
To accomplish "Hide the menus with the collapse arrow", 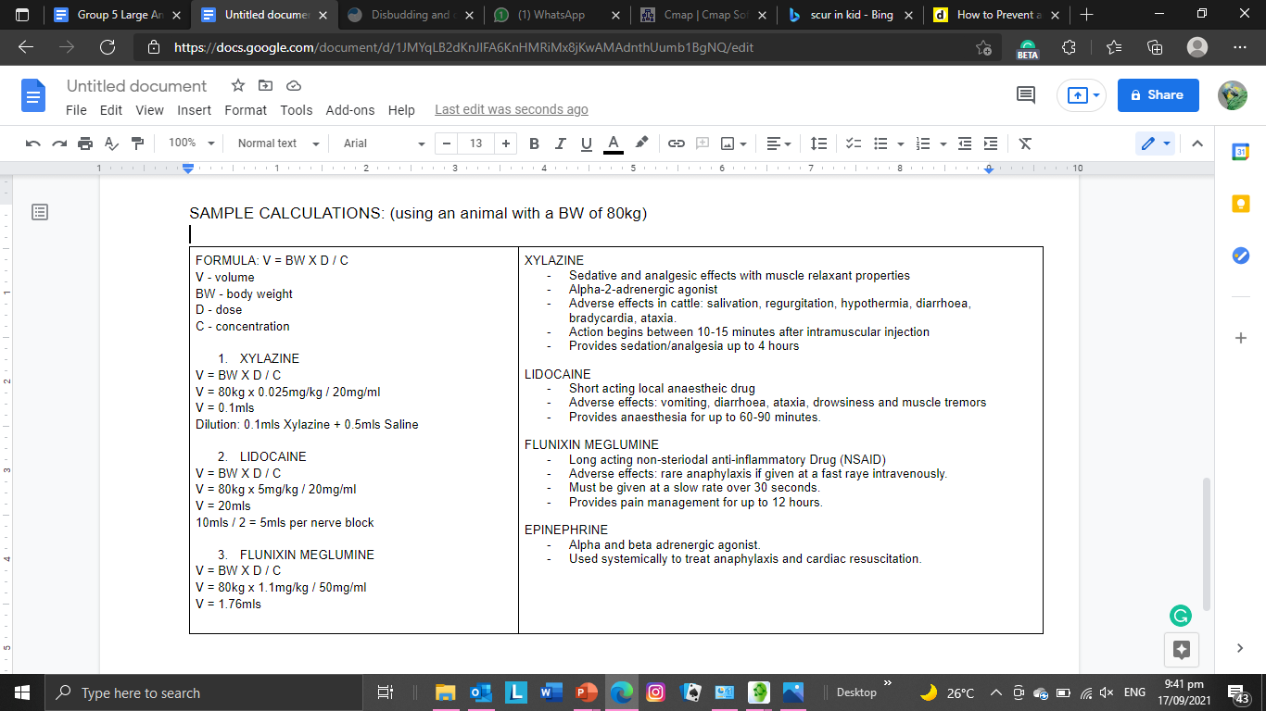I will pyautogui.click(x=1196, y=143).
